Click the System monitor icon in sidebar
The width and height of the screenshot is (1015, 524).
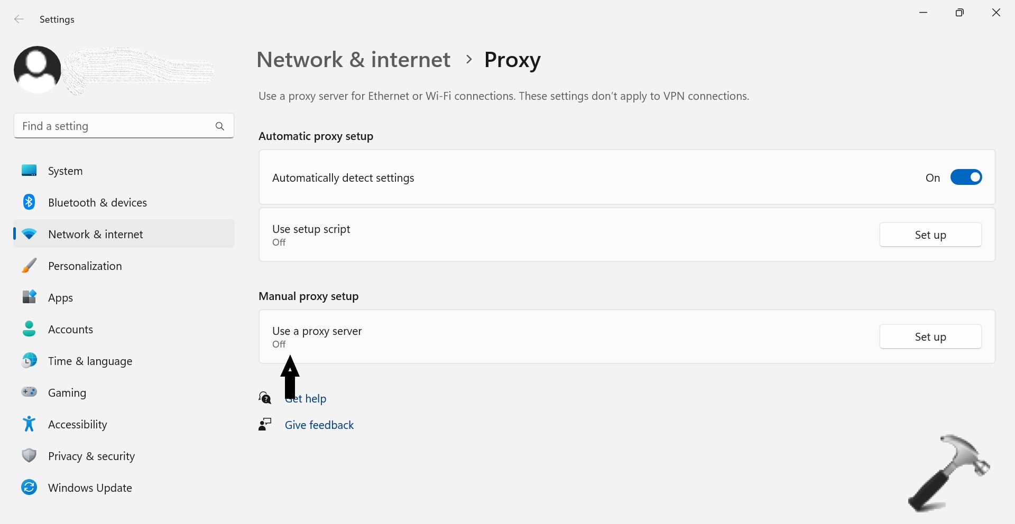29,171
